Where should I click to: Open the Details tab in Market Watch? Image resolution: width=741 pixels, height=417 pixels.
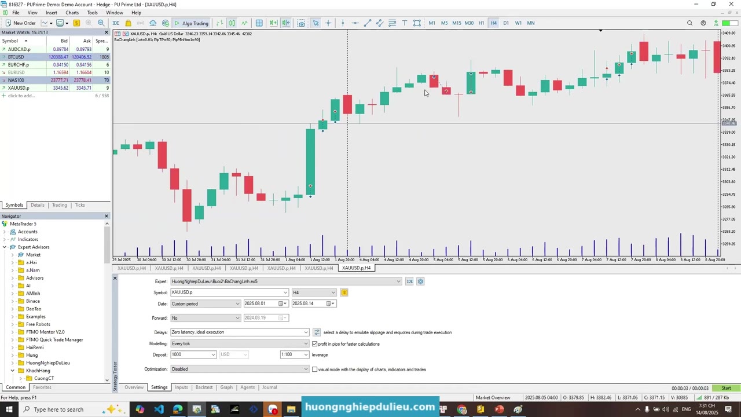38,205
